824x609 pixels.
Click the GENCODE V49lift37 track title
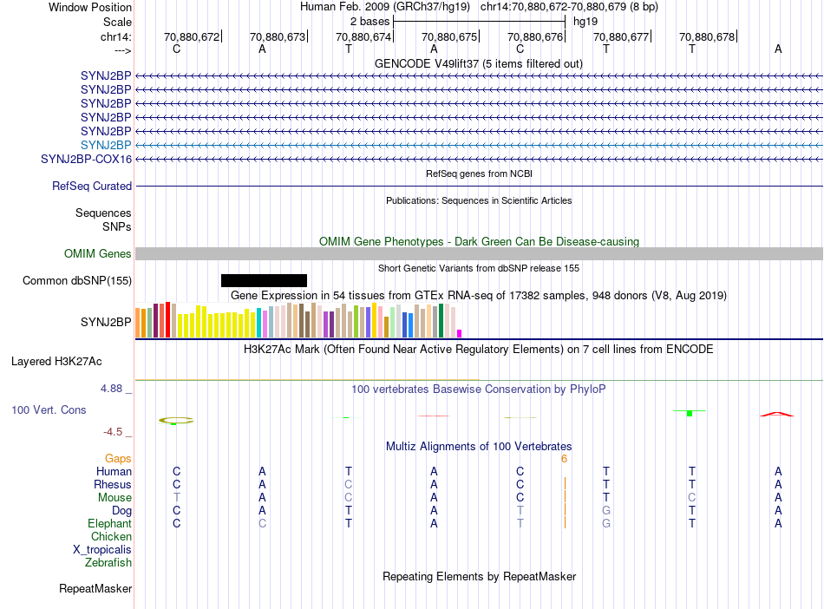(478, 63)
